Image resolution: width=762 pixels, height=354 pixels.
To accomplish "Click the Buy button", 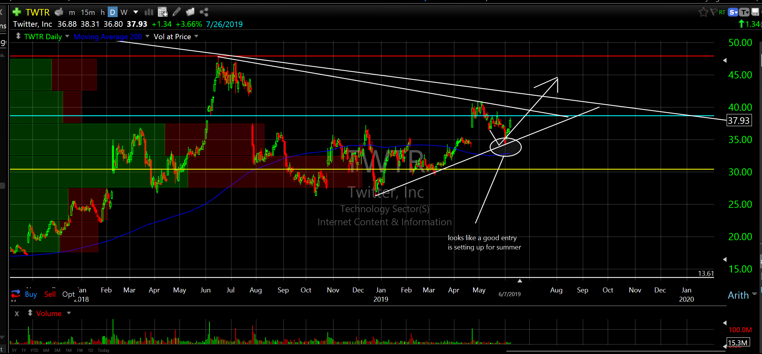I will pyautogui.click(x=31, y=294).
